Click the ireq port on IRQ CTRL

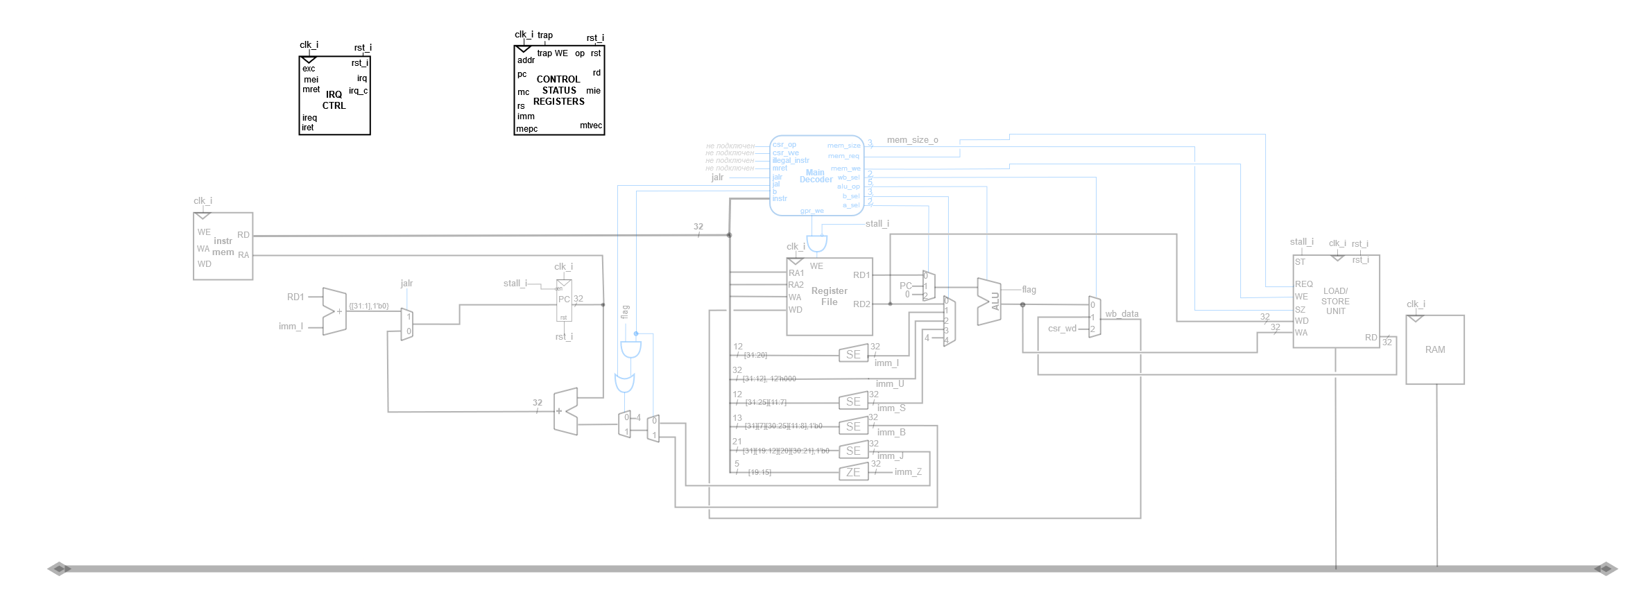[x=309, y=118]
